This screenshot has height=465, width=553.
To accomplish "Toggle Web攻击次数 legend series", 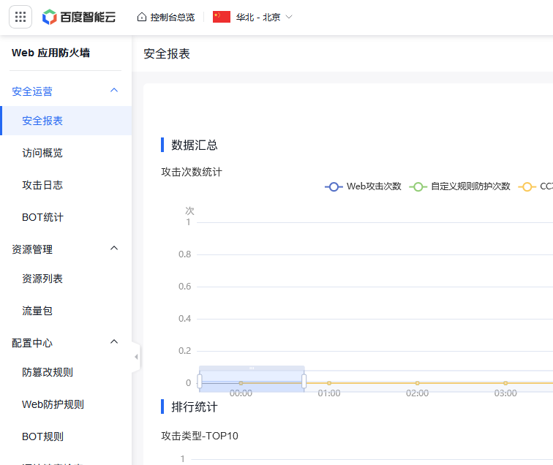I will pos(363,186).
